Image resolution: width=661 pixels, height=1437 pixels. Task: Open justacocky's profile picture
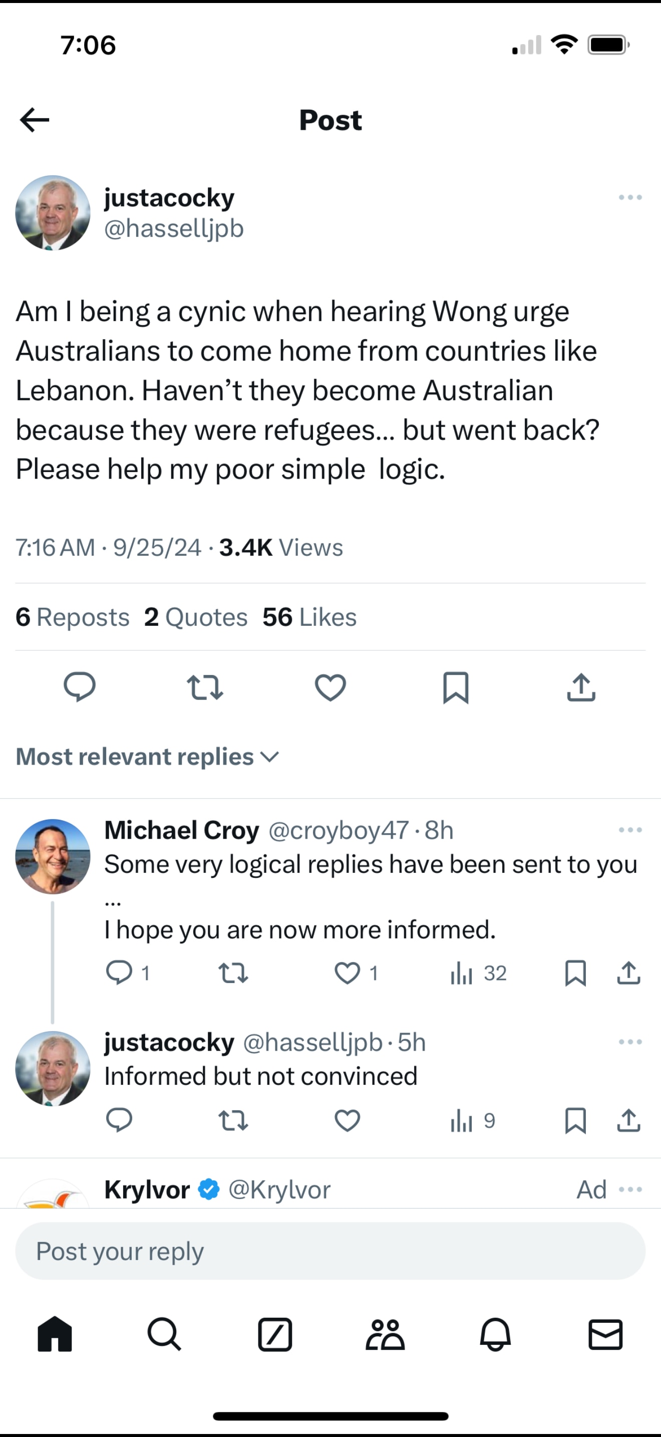click(x=53, y=212)
